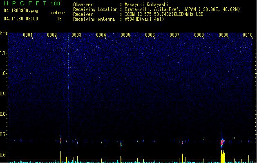Click the kHz axis unit label

4,33
